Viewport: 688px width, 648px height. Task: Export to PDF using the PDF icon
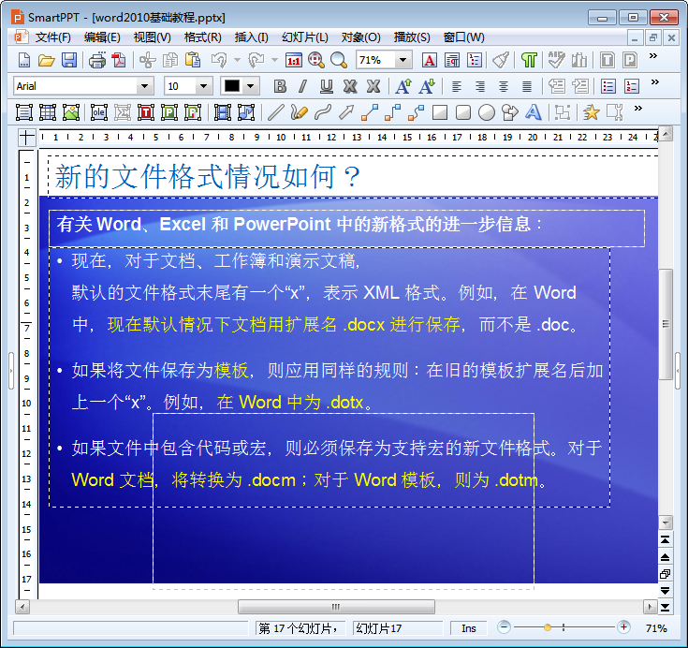[119, 60]
